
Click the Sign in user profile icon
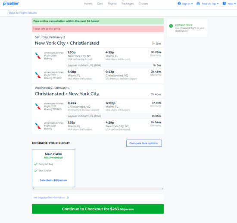coord(179,3)
